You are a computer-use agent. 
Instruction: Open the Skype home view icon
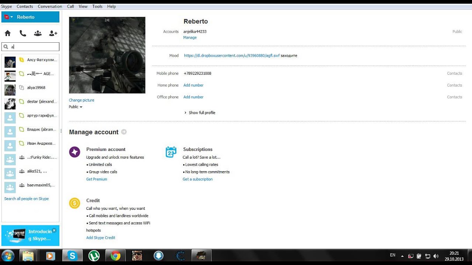click(7, 33)
